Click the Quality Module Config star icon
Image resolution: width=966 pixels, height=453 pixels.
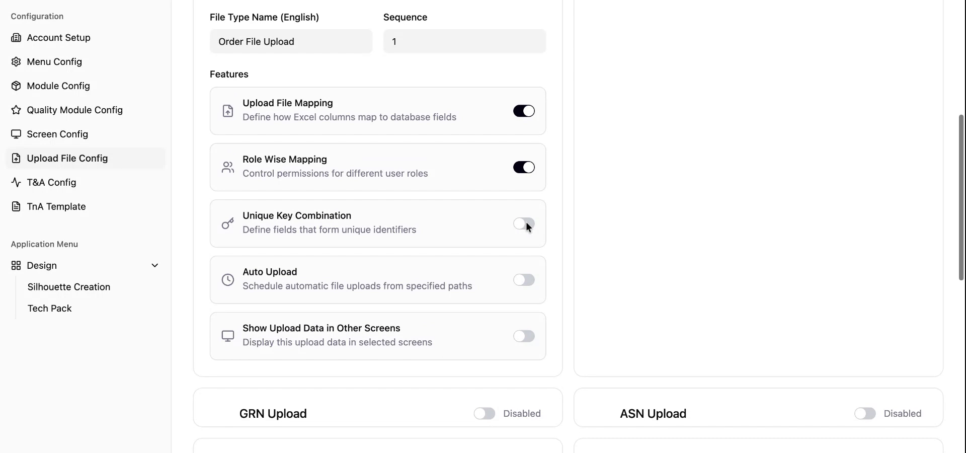pyautogui.click(x=17, y=110)
